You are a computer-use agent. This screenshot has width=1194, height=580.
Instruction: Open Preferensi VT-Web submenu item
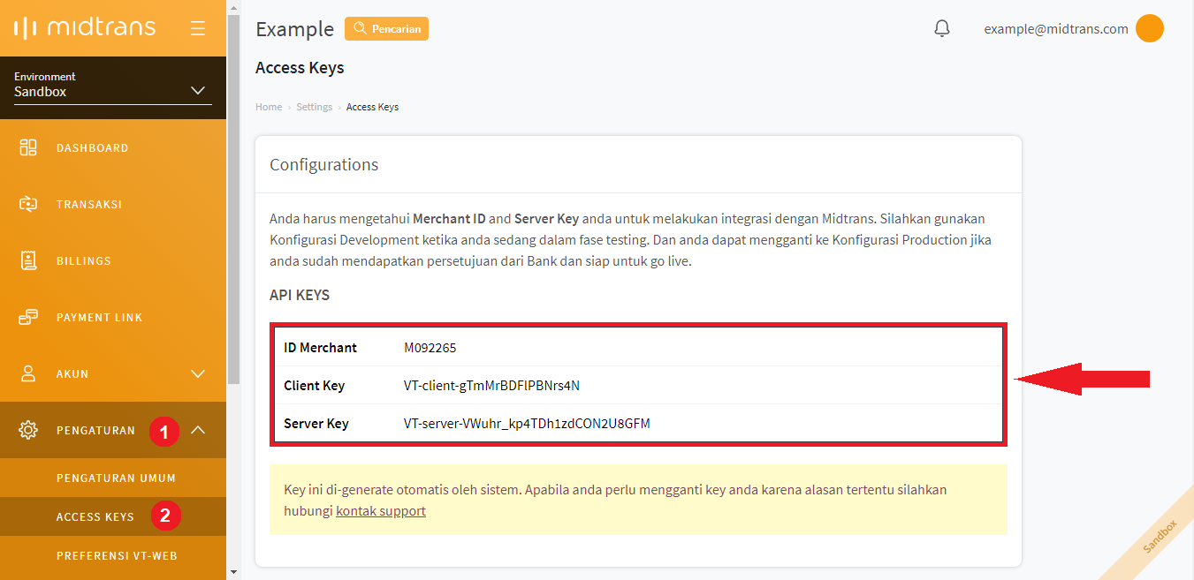[113, 555]
